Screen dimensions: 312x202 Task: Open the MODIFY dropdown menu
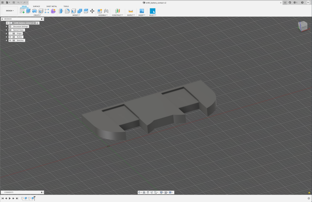point(76,15)
